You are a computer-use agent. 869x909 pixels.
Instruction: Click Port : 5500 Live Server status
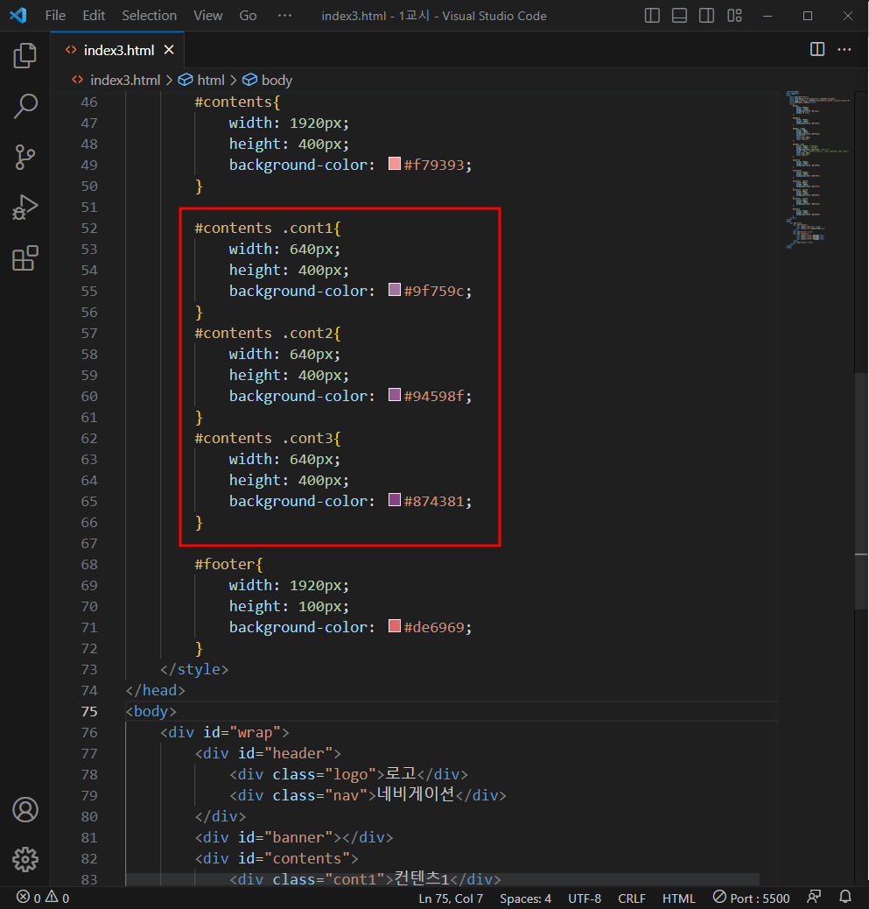tap(752, 898)
